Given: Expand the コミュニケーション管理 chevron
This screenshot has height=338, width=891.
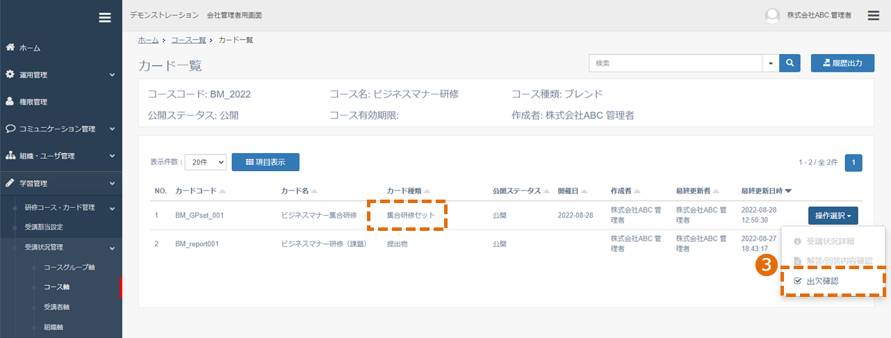Looking at the screenshot, I should tap(112, 129).
